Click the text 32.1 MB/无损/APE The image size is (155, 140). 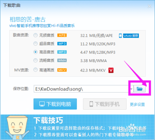coord(97,36)
